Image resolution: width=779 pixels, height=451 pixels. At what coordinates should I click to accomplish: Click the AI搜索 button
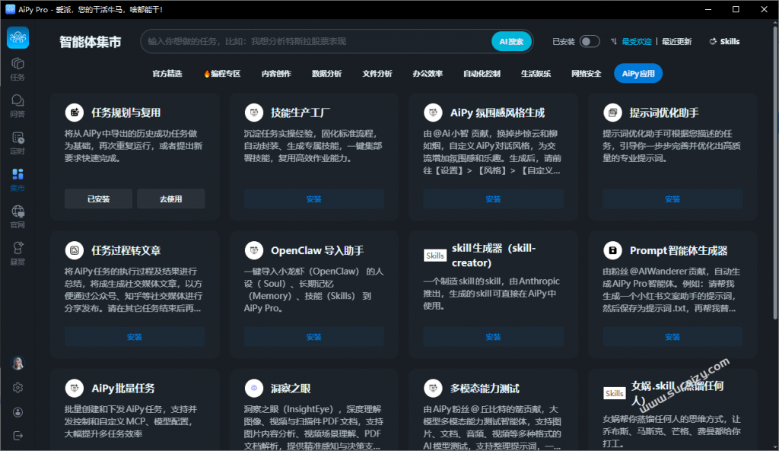[512, 41]
